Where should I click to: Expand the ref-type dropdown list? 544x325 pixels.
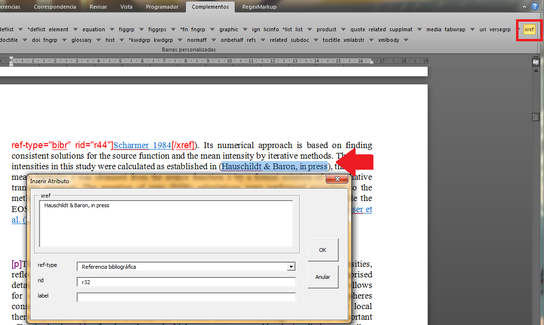[x=291, y=267]
